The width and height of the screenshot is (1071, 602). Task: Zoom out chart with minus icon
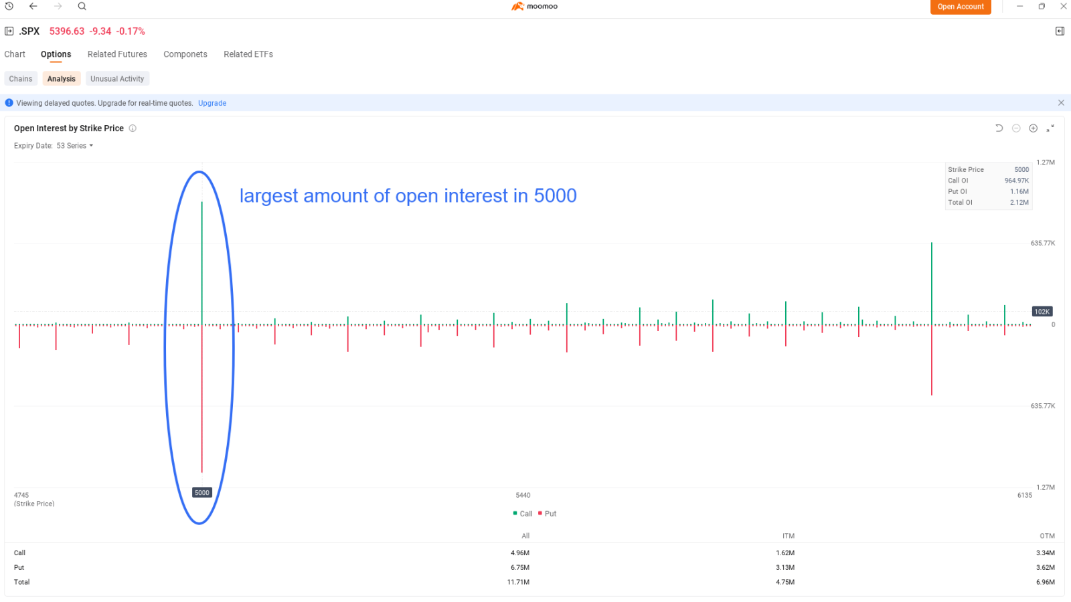point(1016,128)
